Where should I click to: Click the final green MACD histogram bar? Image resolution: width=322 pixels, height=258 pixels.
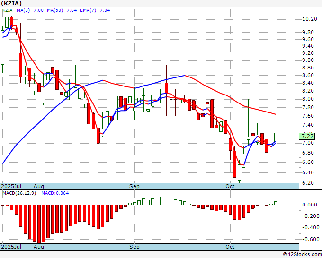(x=276, y=203)
